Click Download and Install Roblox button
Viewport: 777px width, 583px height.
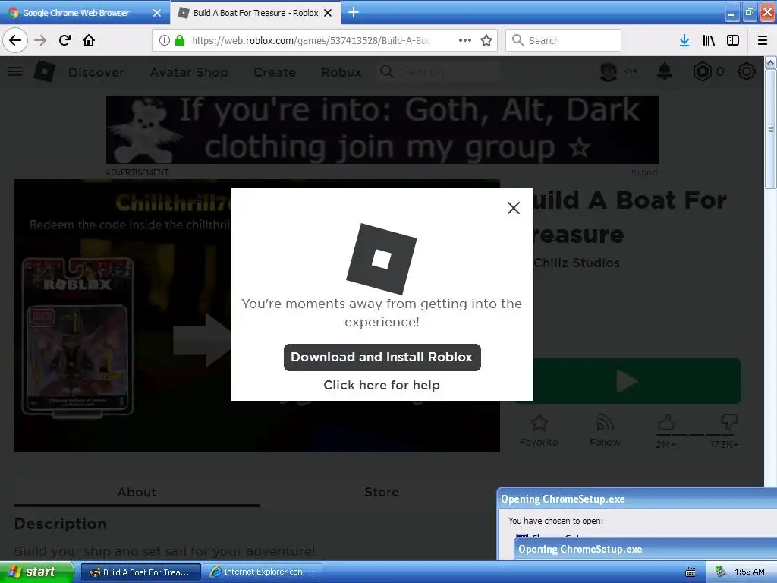click(382, 358)
